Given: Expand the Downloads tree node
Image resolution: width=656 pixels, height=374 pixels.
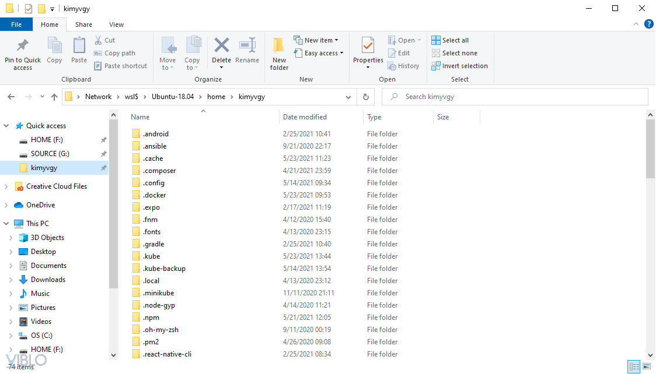Looking at the screenshot, I should point(11,280).
